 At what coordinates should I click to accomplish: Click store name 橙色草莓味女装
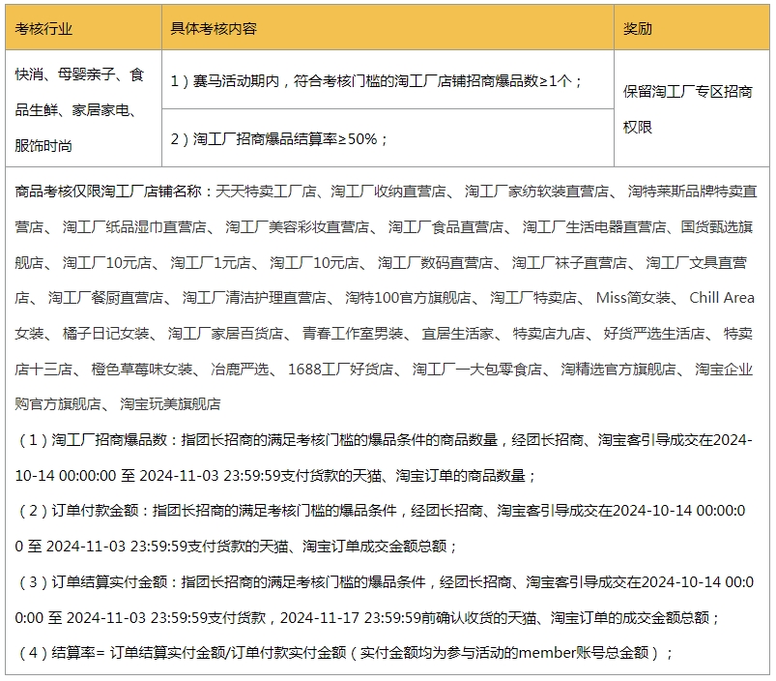[x=142, y=369]
